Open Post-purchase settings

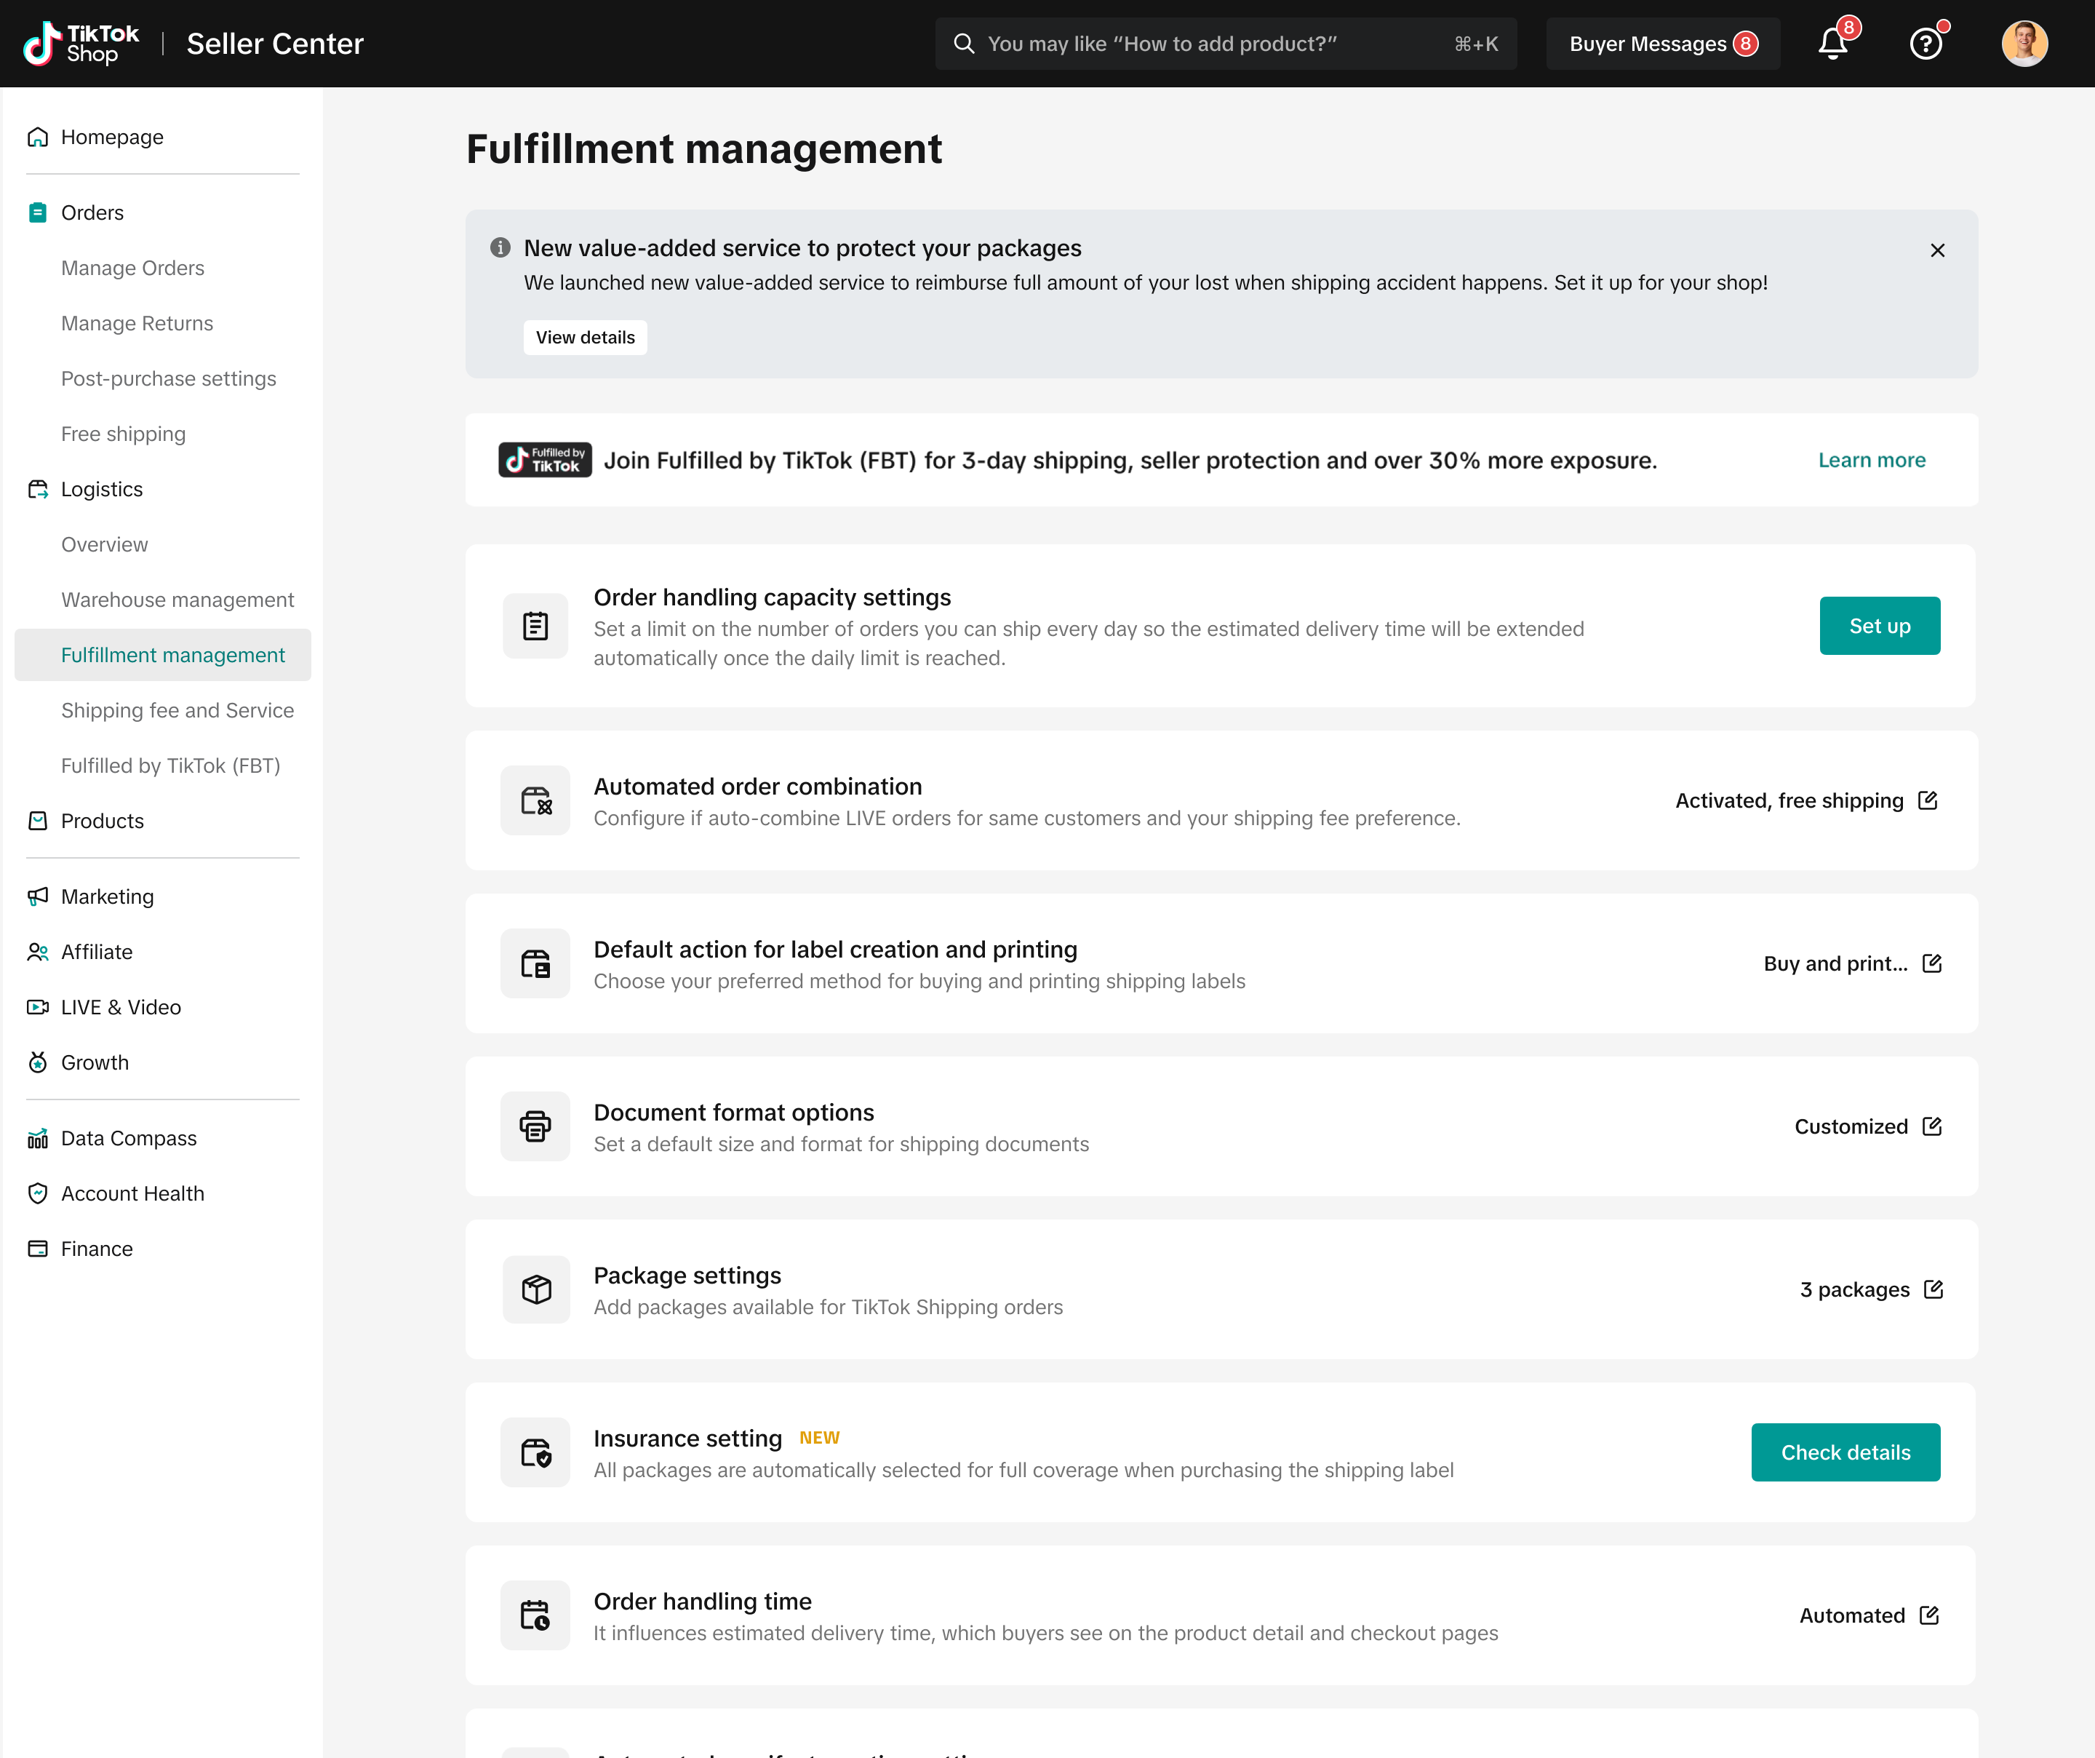pos(169,379)
